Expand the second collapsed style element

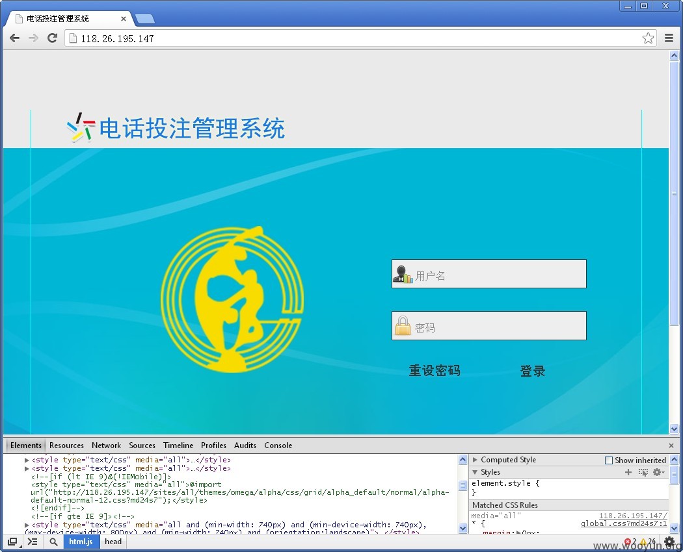point(27,468)
